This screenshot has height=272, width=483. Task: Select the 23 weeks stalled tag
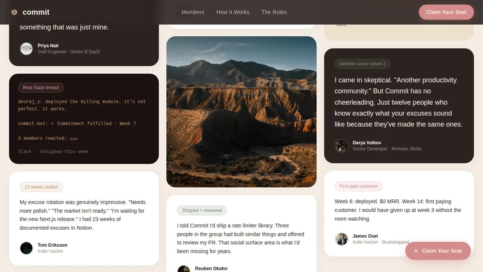click(41, 187)
